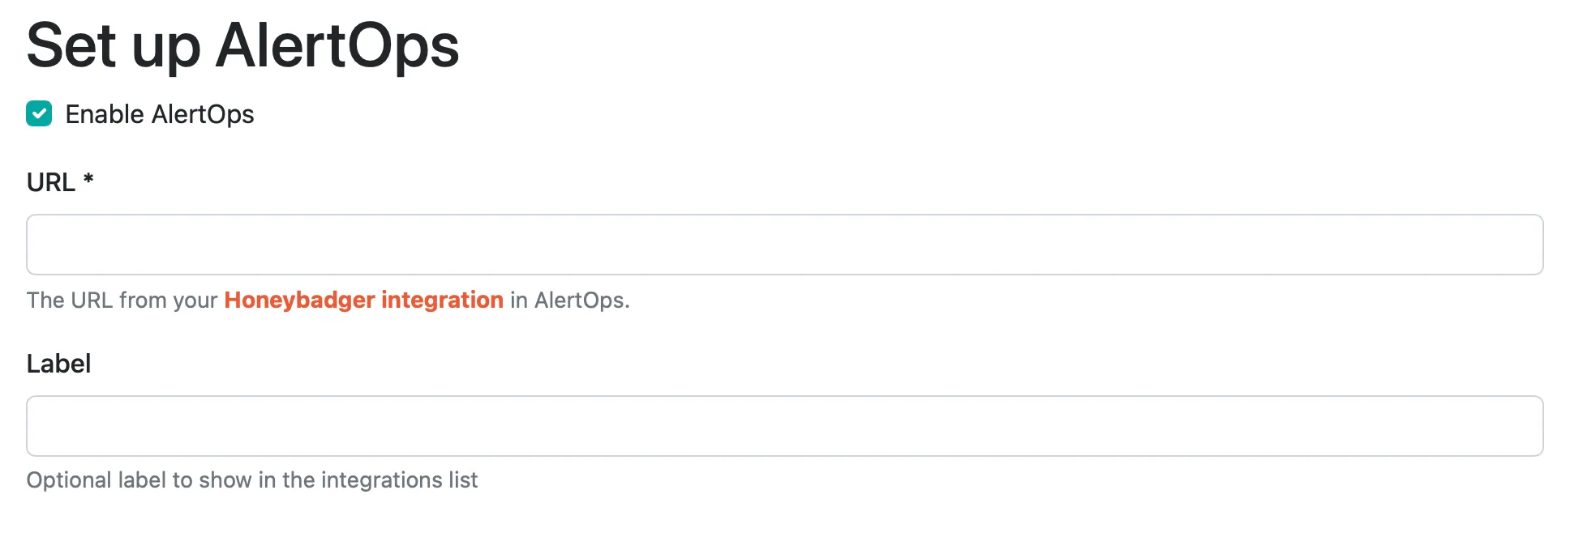The width and height of the screenshot is (1570, 537).
Task: Click the word "Honeybadger" in the orange link
Action: (299, 300)
